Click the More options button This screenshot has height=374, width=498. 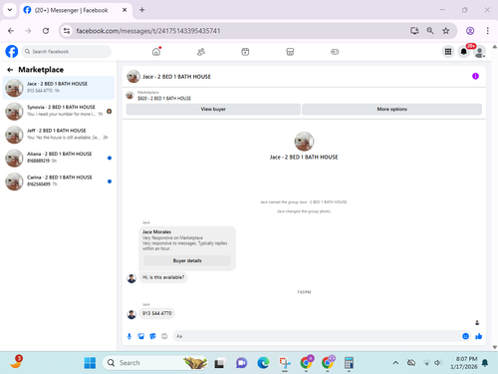[391, 109]
